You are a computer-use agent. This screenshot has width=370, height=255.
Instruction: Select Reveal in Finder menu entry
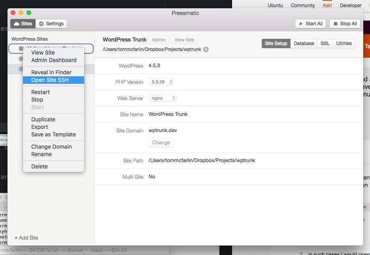tap(54, 72)
